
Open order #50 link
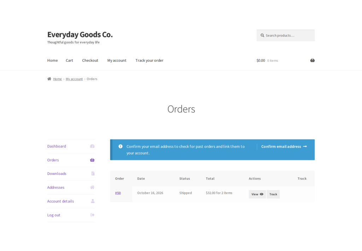tap(118, 193)
